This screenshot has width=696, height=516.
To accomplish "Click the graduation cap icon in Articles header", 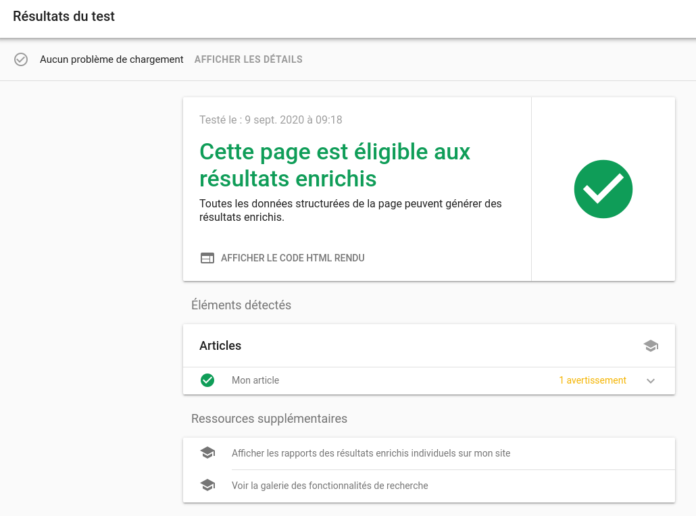I will point(651,346).
